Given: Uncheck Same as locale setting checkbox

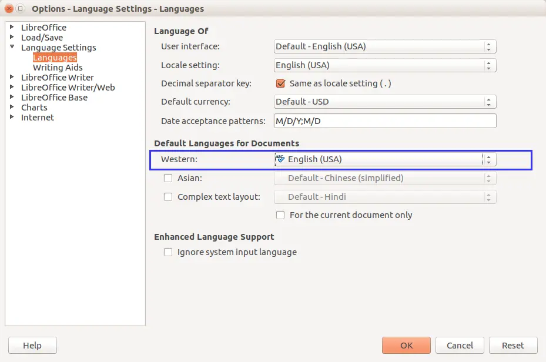Looking at the screenshot, I should (280, 83).
